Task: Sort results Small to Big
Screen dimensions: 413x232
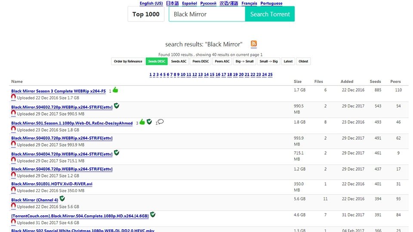Action: click(268, 61)
